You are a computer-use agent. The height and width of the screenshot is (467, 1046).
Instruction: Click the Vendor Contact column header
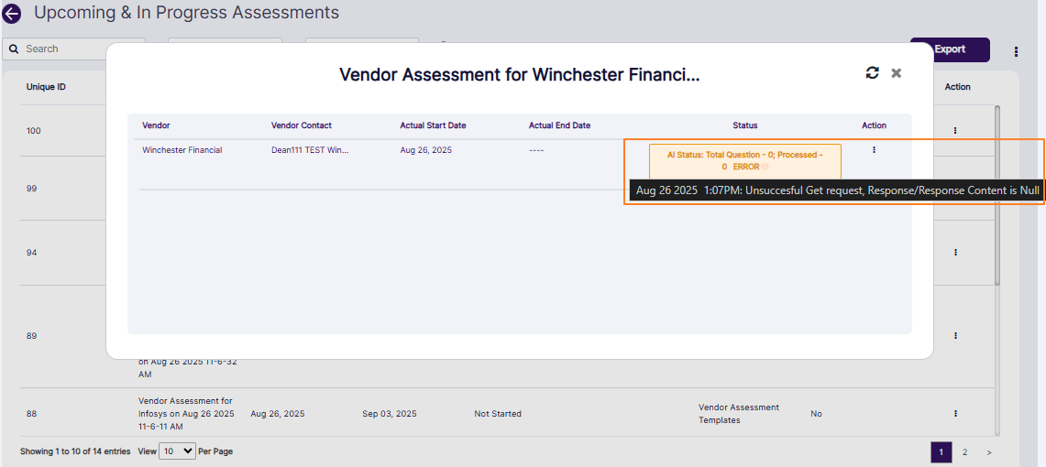pos(302,125)
